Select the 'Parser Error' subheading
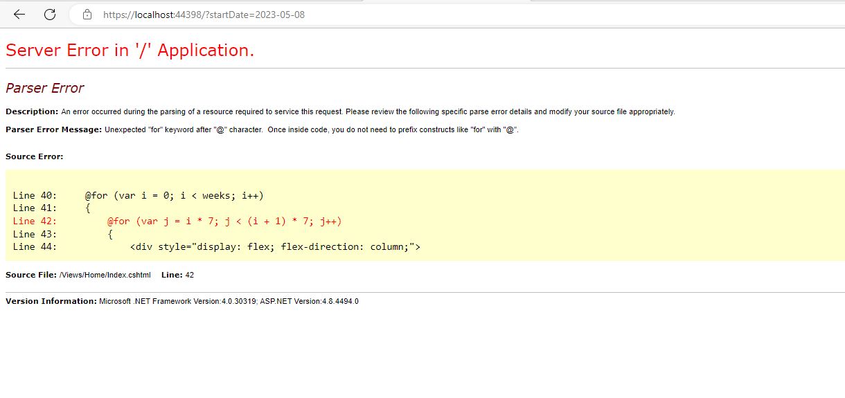845x398 pixels. [x=44, y=88]
